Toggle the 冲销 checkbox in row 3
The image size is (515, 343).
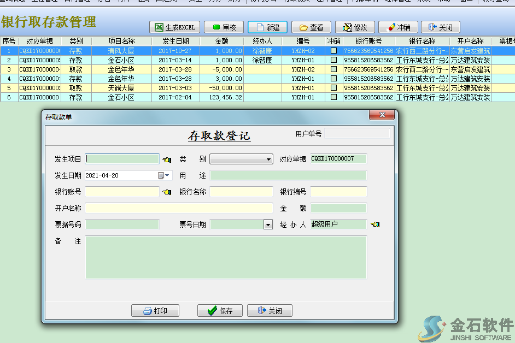[x=333, y=69]
